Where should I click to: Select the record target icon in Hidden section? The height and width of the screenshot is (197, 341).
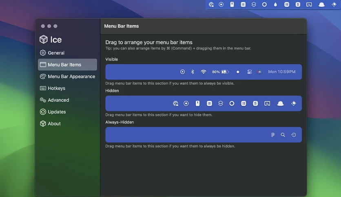click(x=186, y=103)
